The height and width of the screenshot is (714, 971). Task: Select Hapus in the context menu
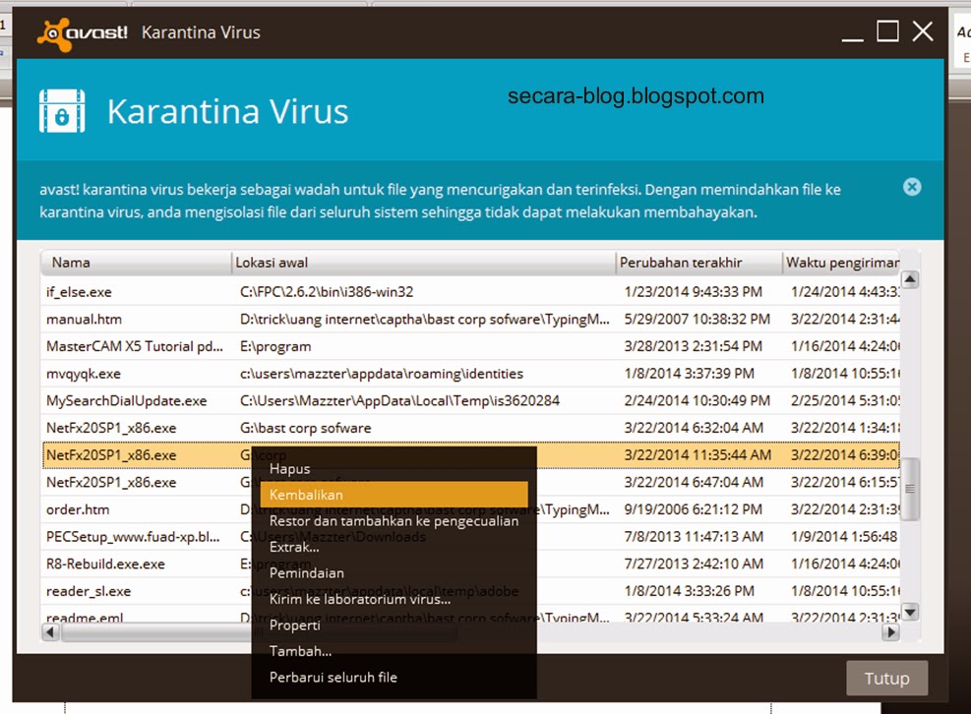tap(289, 469)
